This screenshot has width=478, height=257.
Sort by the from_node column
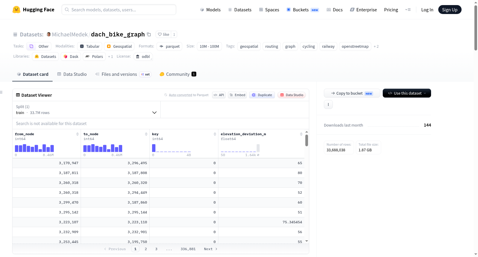[x=77, y=134]
